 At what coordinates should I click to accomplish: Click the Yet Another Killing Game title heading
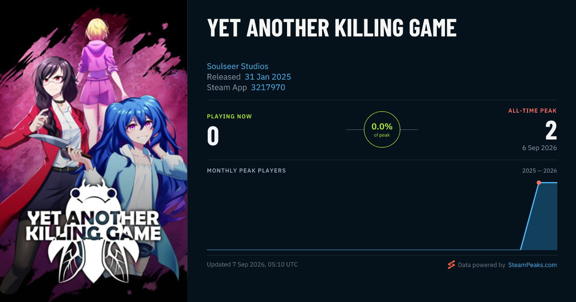point(332,28)
